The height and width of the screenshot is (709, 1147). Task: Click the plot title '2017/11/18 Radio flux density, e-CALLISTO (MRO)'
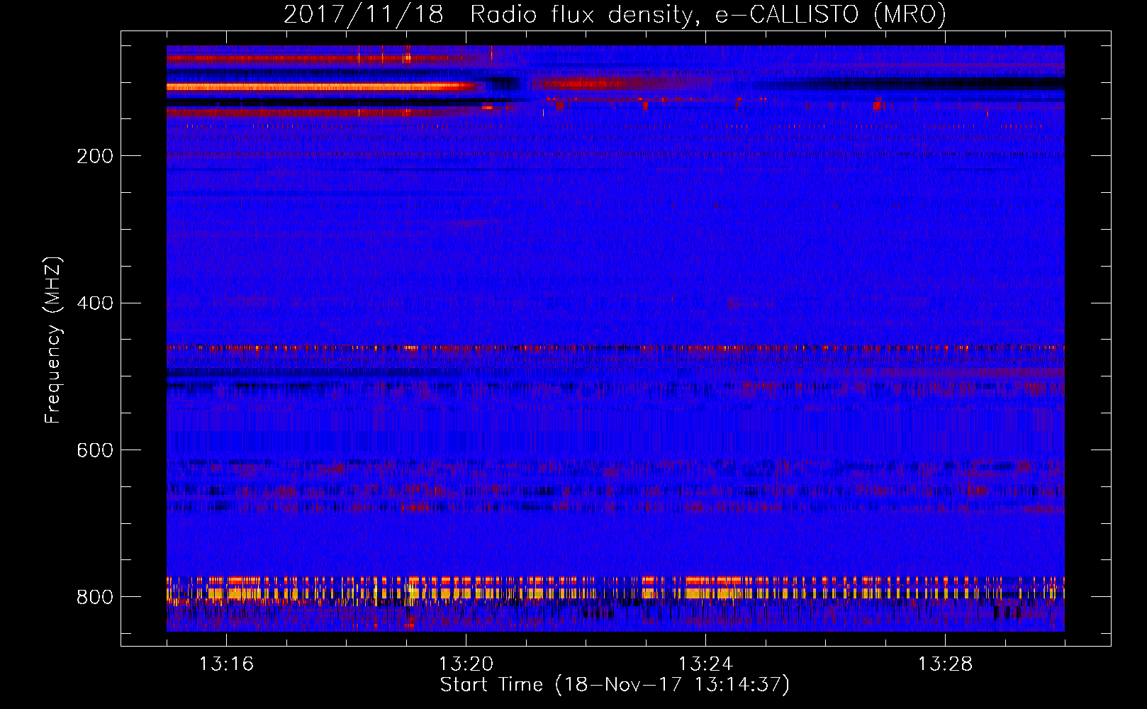point(615,14)
